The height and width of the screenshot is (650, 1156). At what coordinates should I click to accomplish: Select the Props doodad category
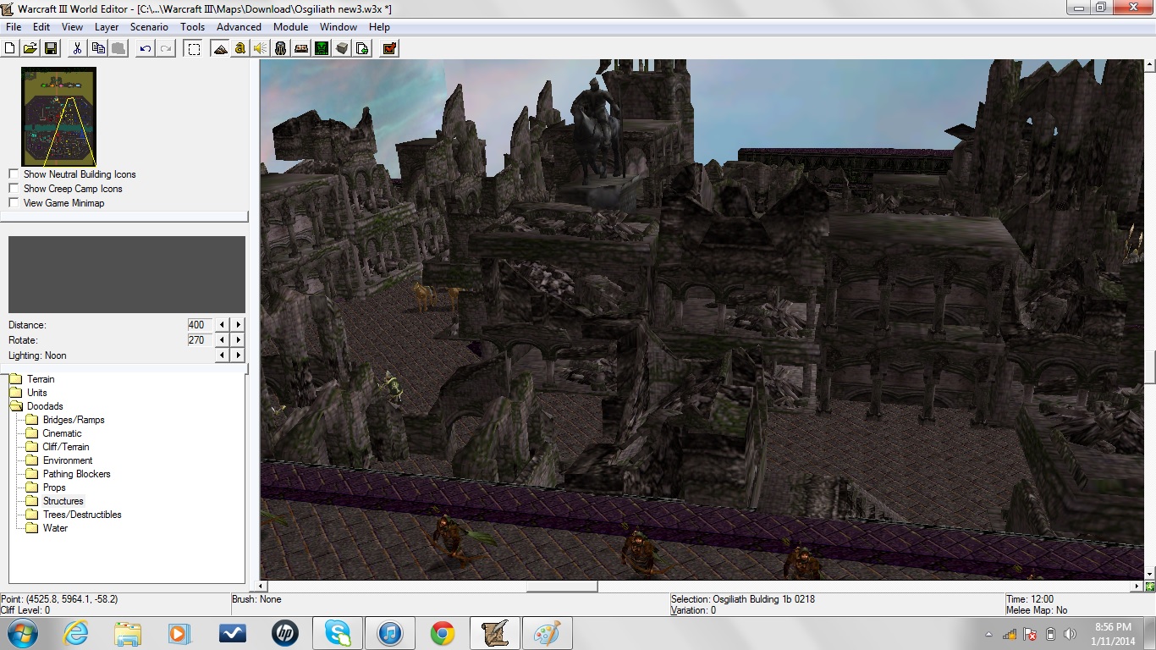click(x=54, y=487)
